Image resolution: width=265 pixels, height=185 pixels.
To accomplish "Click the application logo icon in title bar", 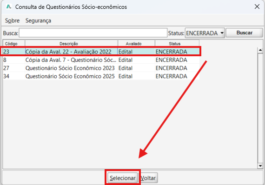I will pos(9,7).
